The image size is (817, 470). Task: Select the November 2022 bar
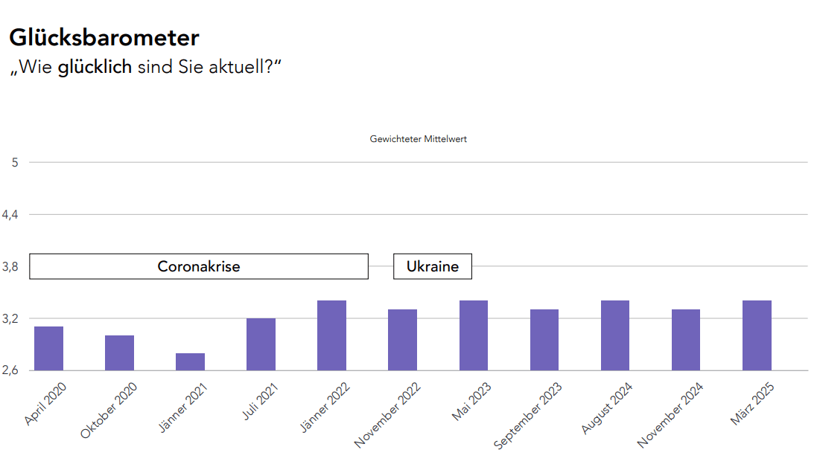pos(402,340)
